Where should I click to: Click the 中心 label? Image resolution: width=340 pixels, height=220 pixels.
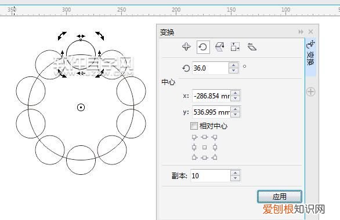(168, 82)
